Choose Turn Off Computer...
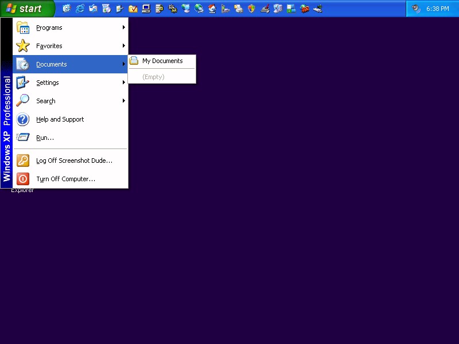 tap(65, 179)
